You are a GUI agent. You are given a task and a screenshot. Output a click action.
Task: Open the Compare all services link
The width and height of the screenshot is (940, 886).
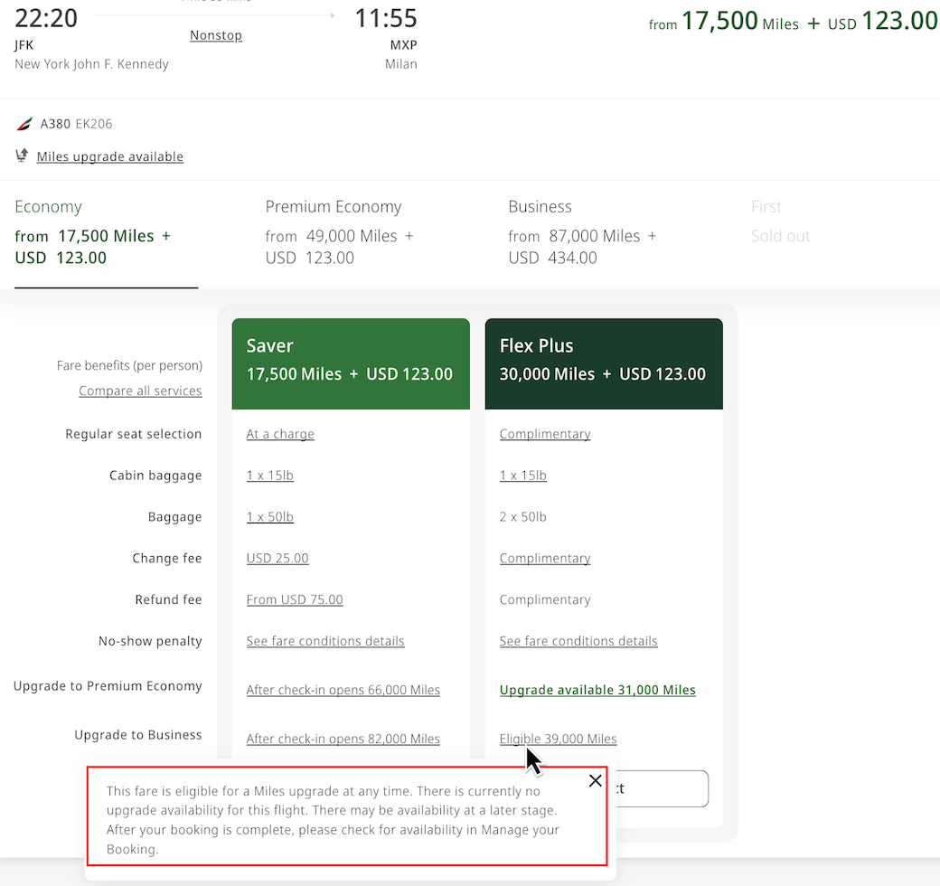[140, 391]
